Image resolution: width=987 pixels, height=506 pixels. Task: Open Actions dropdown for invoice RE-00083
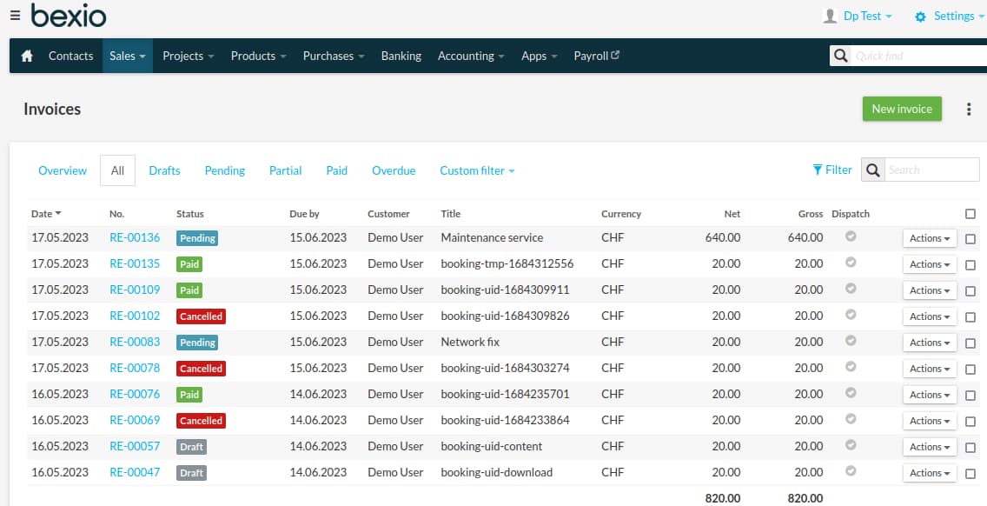click(x=929, y=343)
